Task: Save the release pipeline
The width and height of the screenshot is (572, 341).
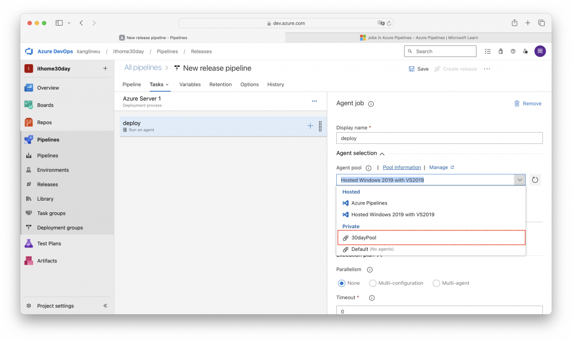Action: point(418,69)
